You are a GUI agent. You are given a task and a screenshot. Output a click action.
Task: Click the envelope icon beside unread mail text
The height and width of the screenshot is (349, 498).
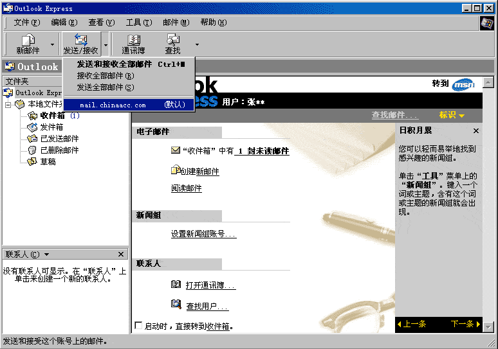tap(175, 150)
